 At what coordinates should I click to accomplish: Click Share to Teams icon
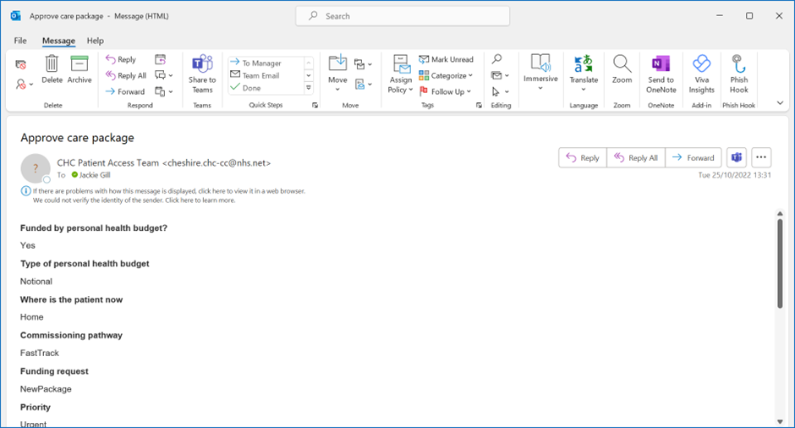coord(202,73)
